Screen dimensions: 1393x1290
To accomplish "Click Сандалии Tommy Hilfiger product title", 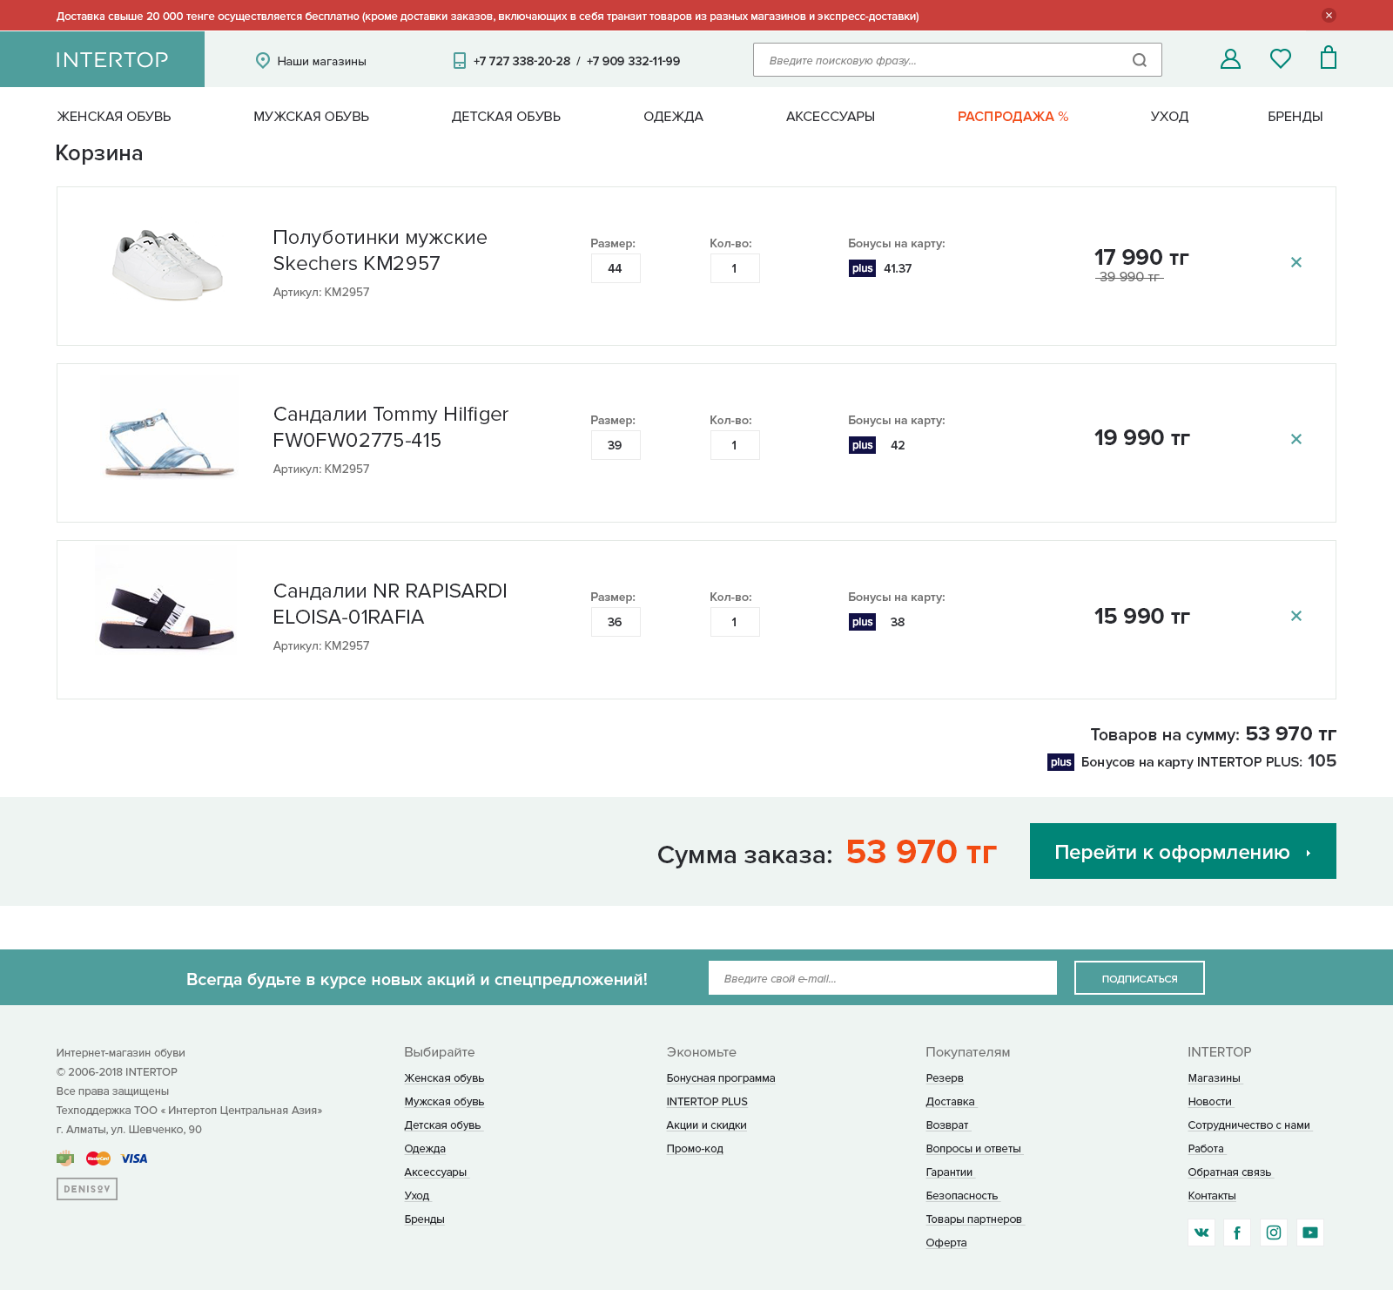I will [391, 427].
